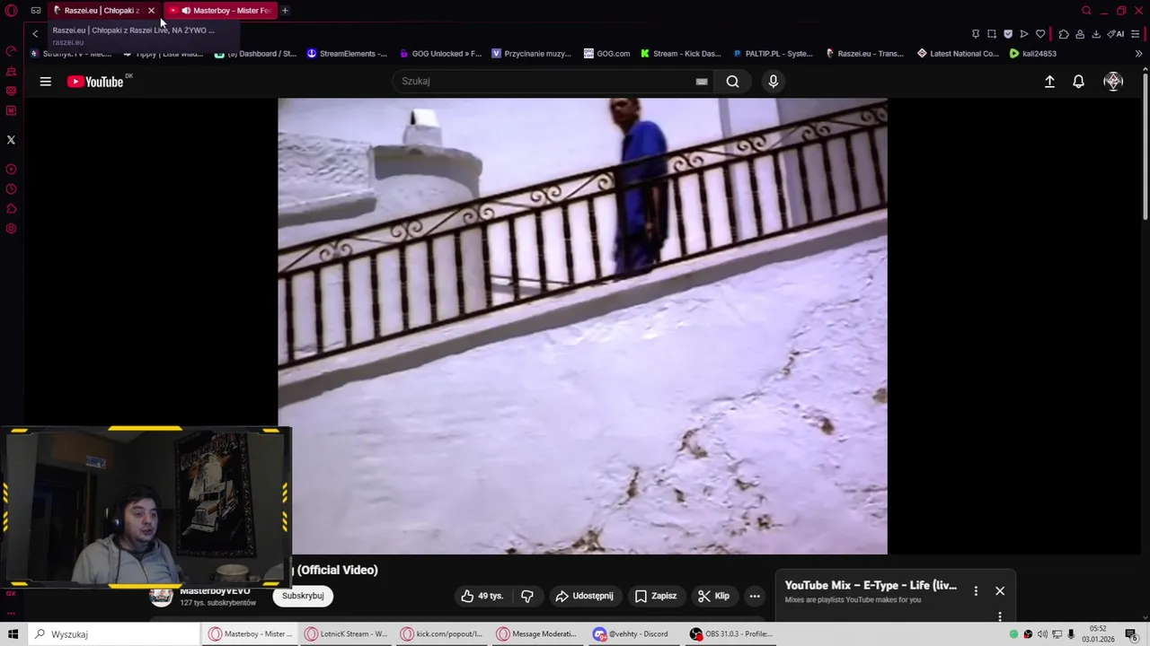Start voice search with the microphone icon
This screenshot has height=646, width=1150.
[x=773, y=82]
